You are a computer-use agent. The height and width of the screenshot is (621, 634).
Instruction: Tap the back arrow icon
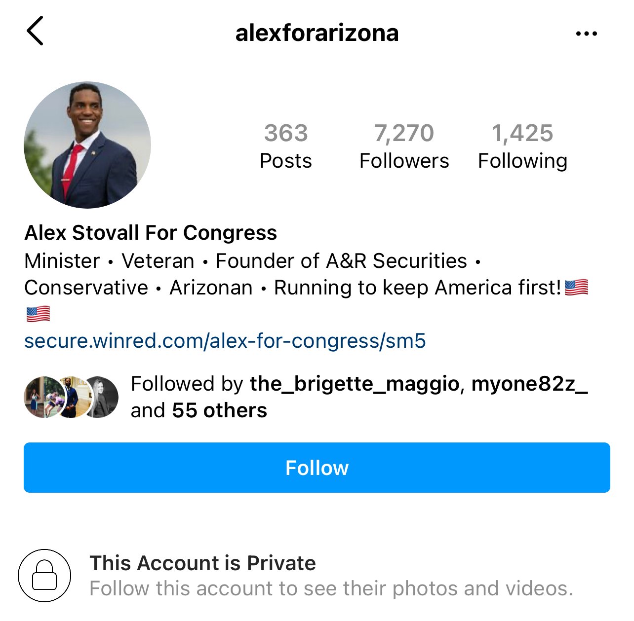[35, 31]
